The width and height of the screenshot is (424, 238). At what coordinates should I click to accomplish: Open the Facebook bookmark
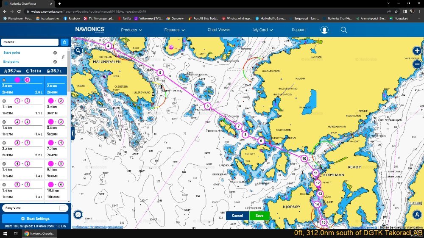72,18
